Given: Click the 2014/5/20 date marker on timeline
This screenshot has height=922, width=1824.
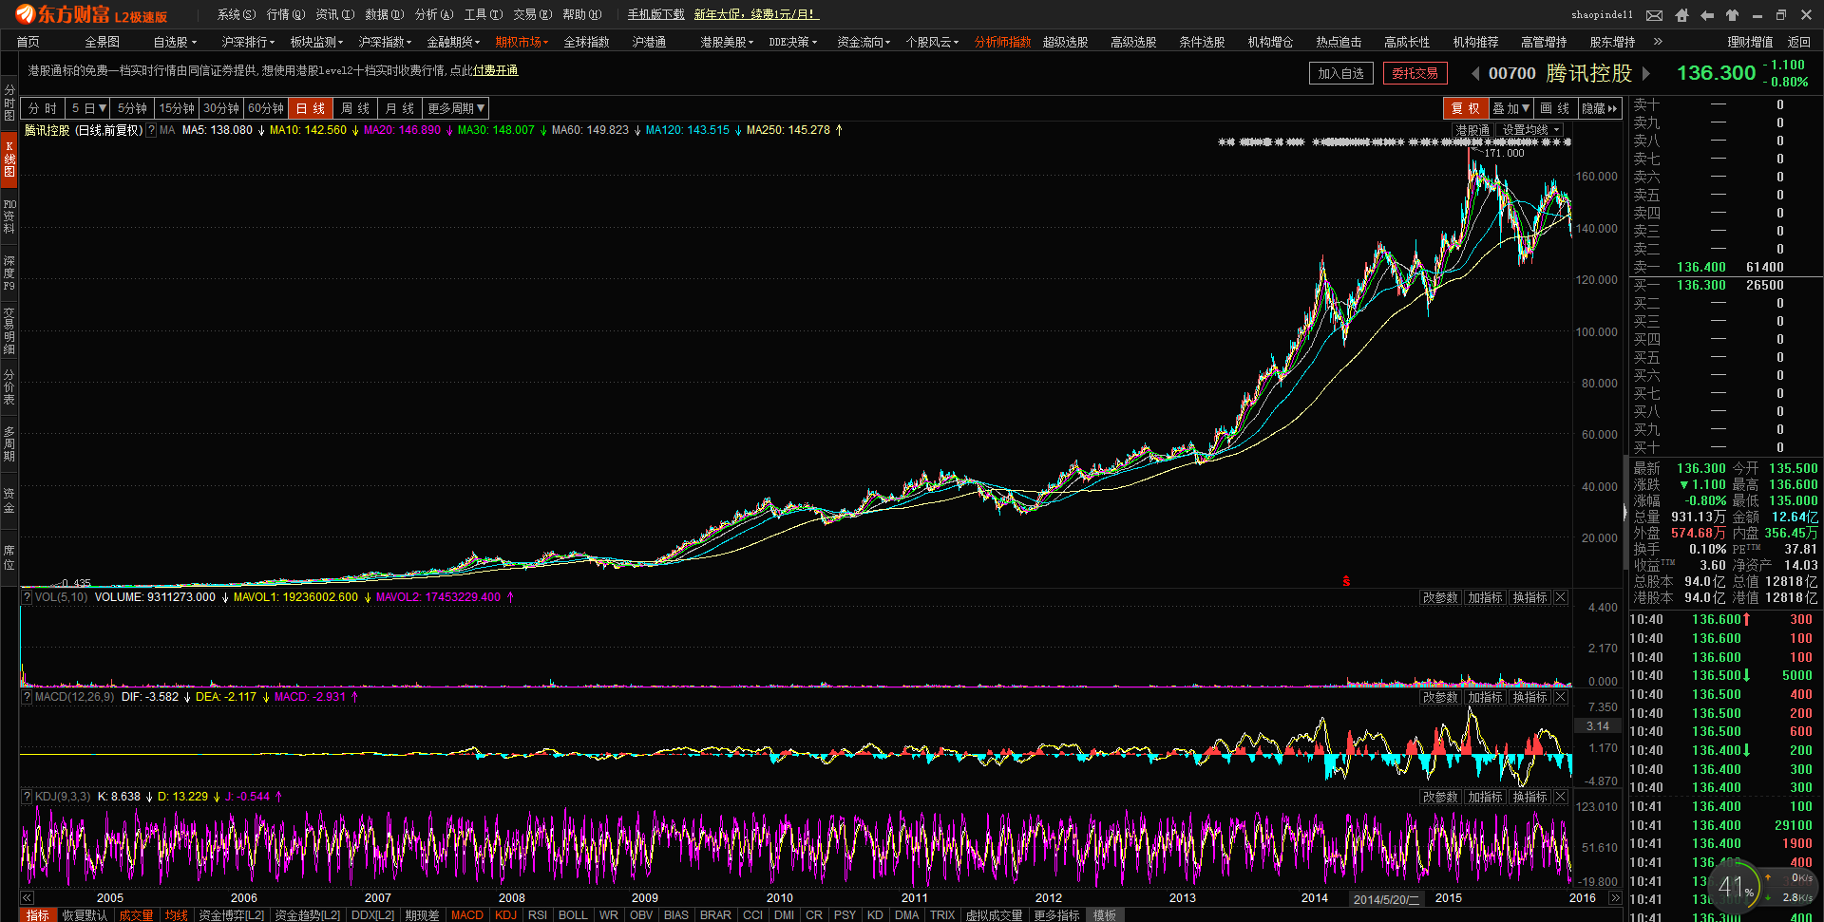Looking at the screenshot, I should pos(1386,899).
